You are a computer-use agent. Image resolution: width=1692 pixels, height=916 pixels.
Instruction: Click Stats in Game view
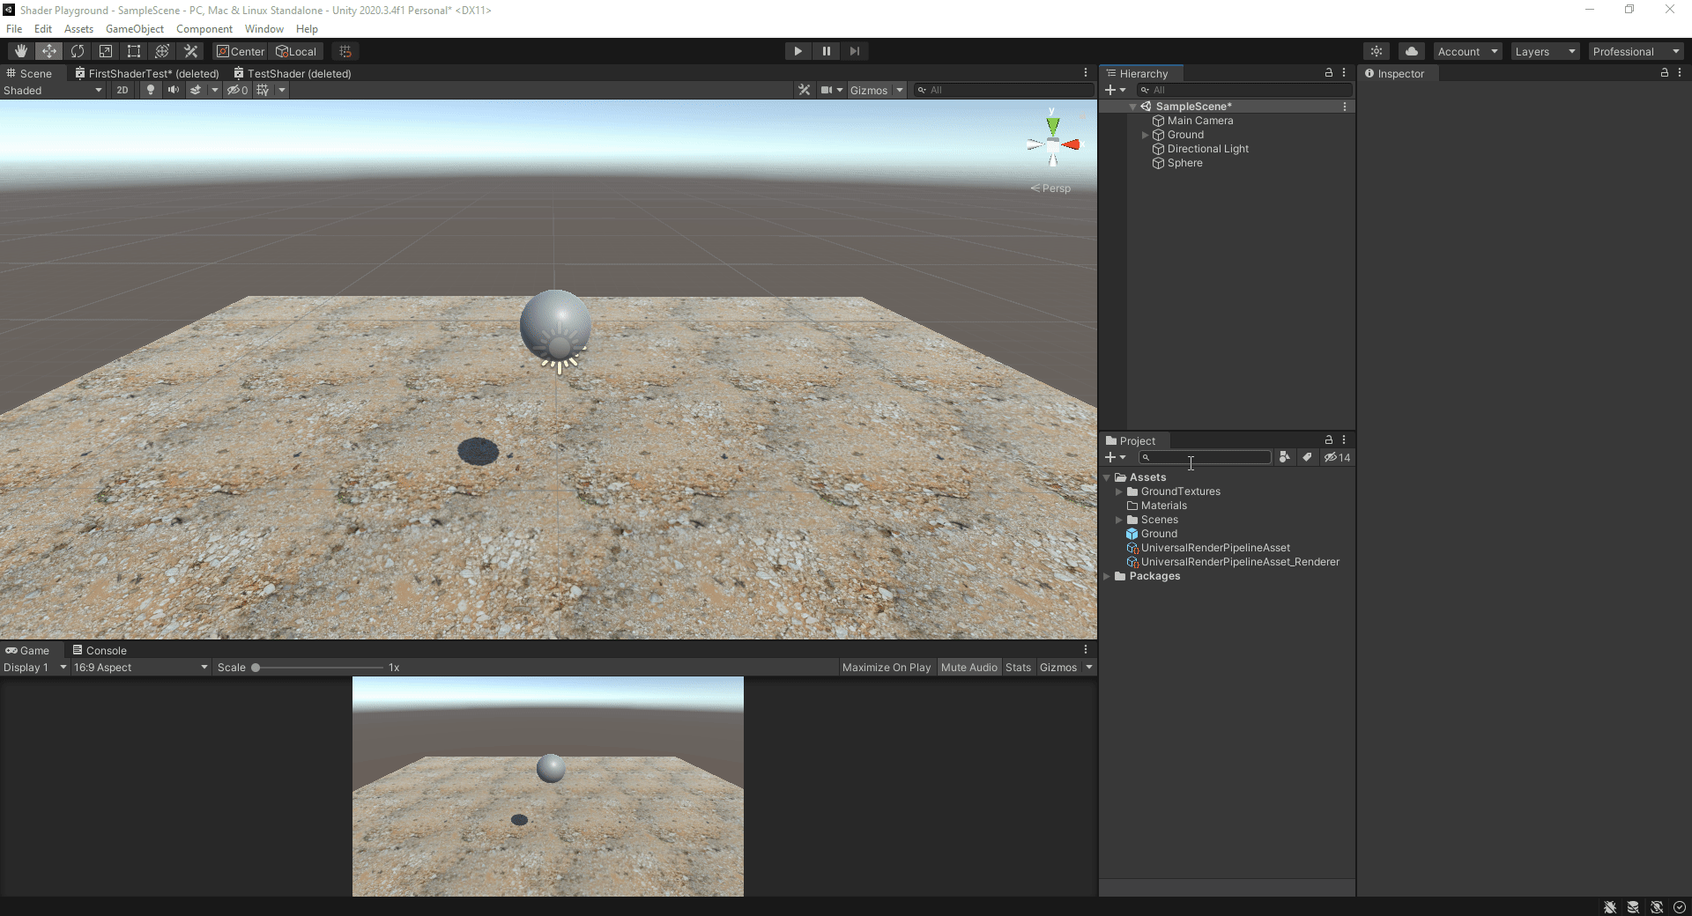point(1018,668)
